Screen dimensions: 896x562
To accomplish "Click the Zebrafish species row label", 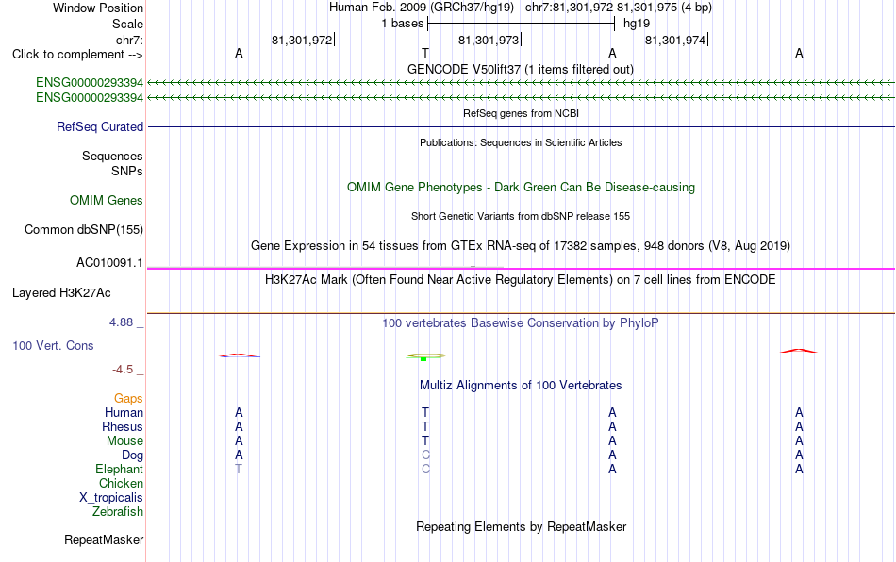I will 118,512.
